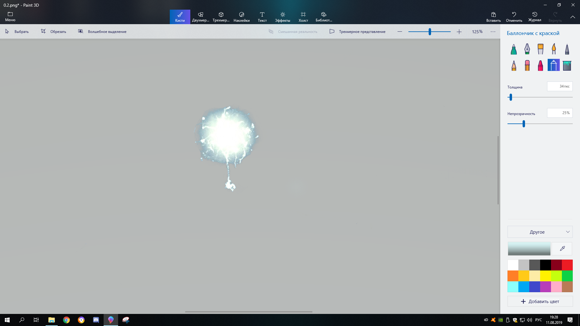Open File Explorer from the taskbar

click(52, 320)
